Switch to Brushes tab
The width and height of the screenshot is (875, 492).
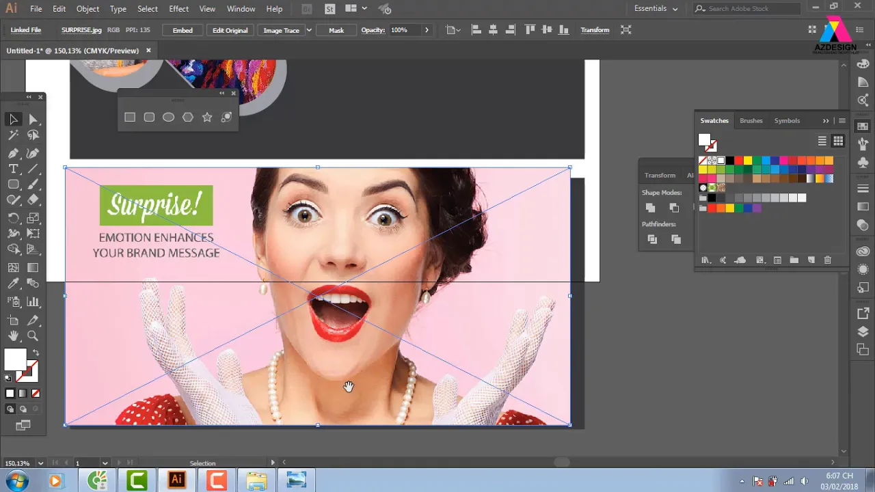tap(751, 121)
